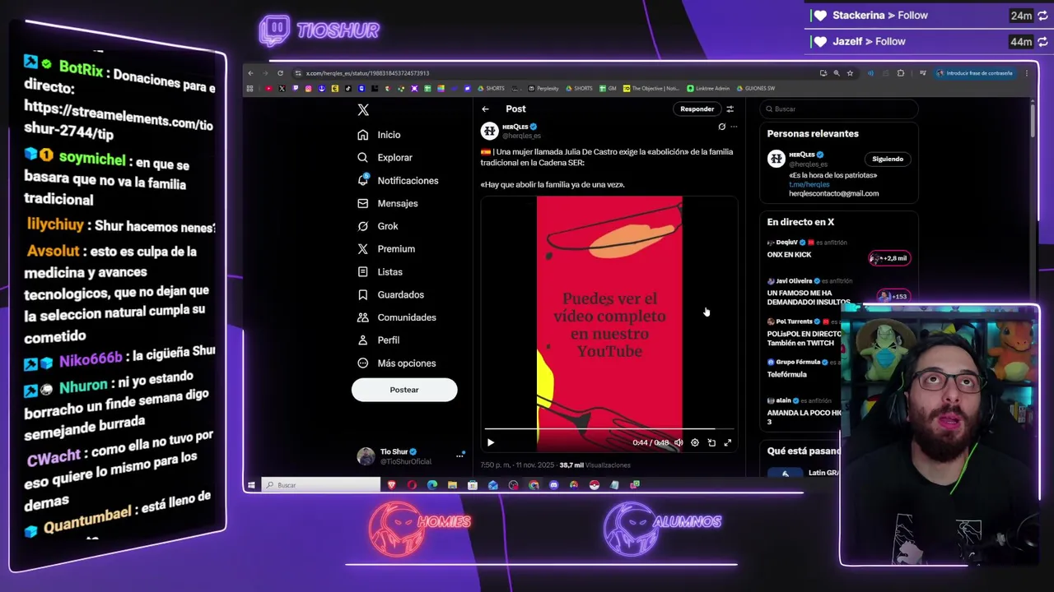The width and height of the screenshot is (1054, 592).
Task: Click the Postear button
Action: point(404,390)
